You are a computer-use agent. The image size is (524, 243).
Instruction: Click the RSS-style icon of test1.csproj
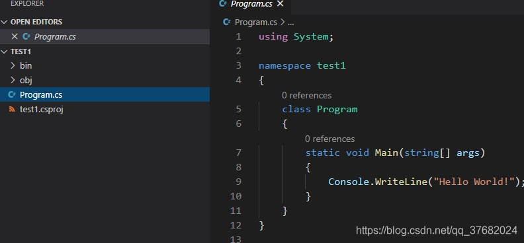click(12, 110)
